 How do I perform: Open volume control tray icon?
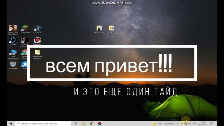190,124
